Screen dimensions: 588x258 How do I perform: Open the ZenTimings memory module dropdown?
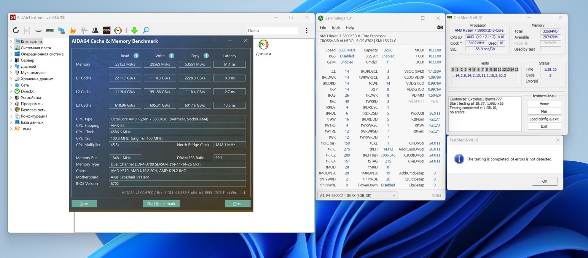tap(357, 195)
